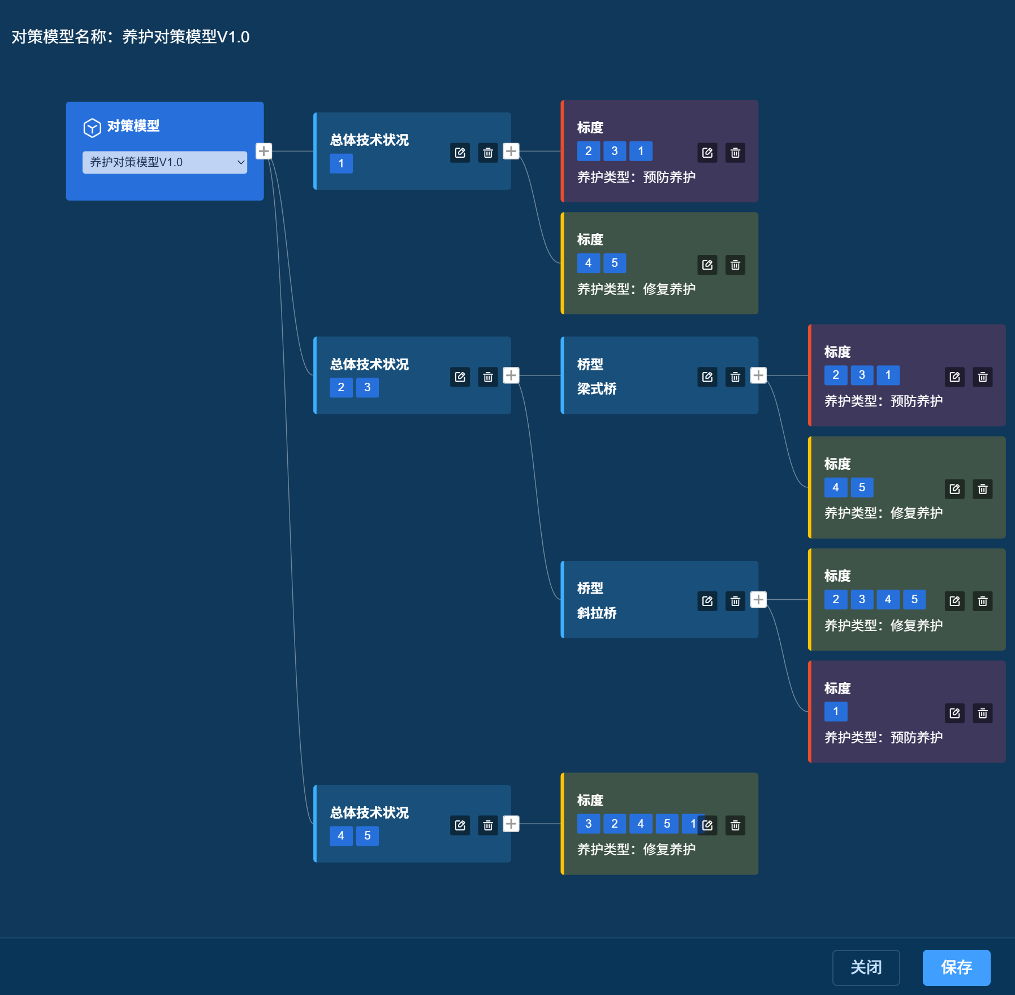This screenshot has width=1015, height=995.
Task: Delete the 总体技术状况 node with values 2 3
Action: click(x=488, y=377)
